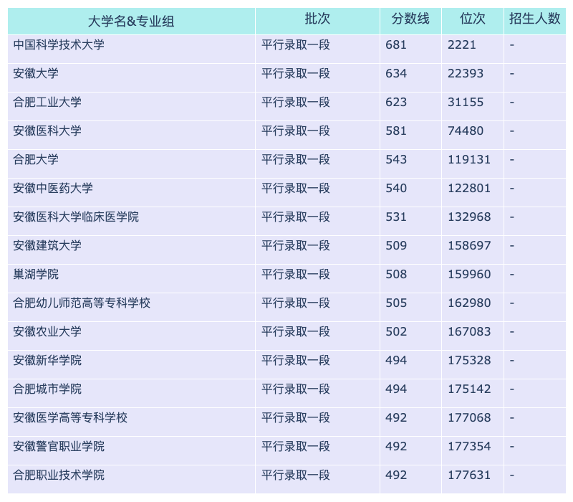Click rank value 2221
The width and height of the screenshot is (573, 502).
tap(462, 44)
